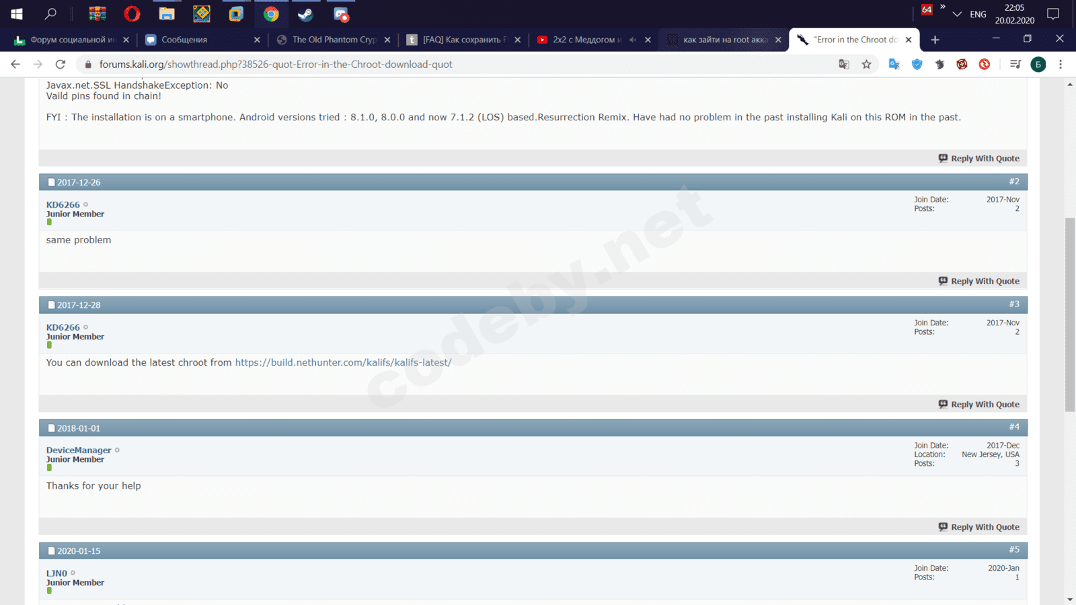This screenshot has height=605, width=1076.
Task: Switch to the Сообщения tab
Action: tap(202, 40)
